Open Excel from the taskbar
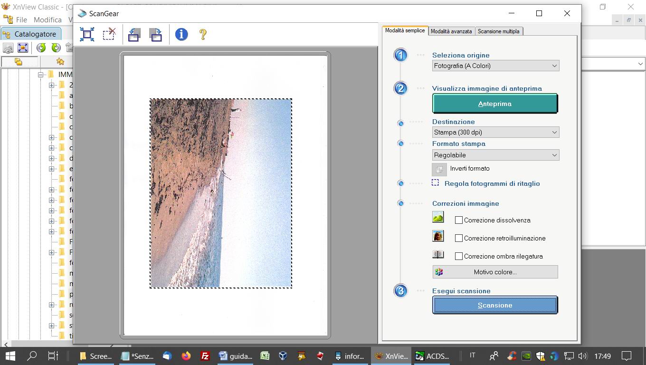 (x=265, y=355)
